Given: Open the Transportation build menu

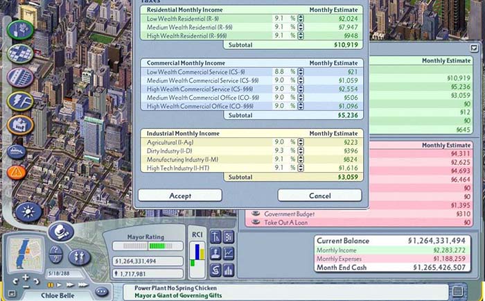Looking at the screenshot, I should tap(19, 77).
